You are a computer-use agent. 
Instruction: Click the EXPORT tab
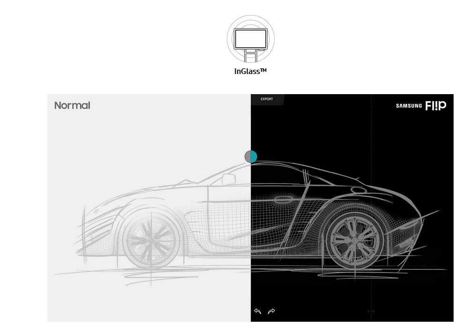[267, 99]
